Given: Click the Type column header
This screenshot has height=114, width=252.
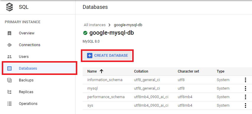Looking at the screenshot, I should pos(220,71).
